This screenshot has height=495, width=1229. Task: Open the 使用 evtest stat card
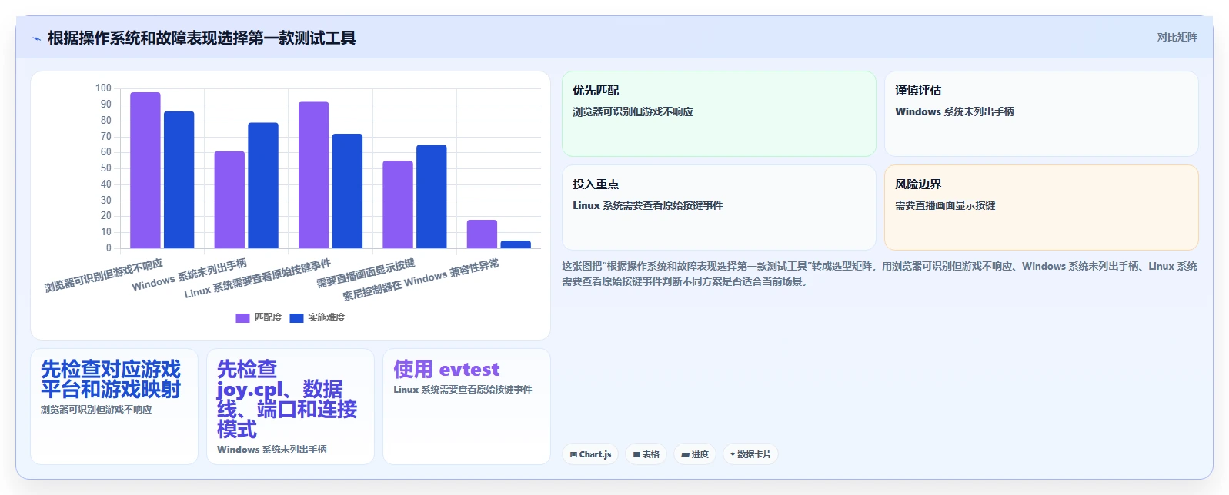point(466,407)
